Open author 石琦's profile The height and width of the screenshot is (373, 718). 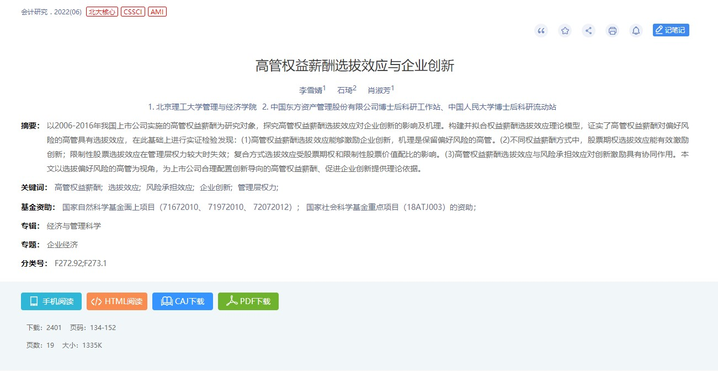click(345, 90)
